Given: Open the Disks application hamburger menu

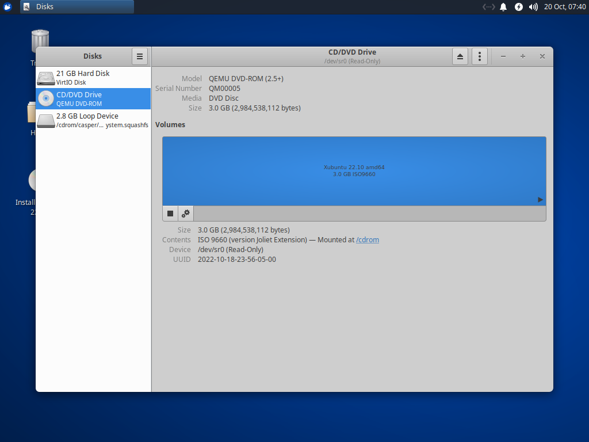Looking at the screenshot, I should click(140, 56).
